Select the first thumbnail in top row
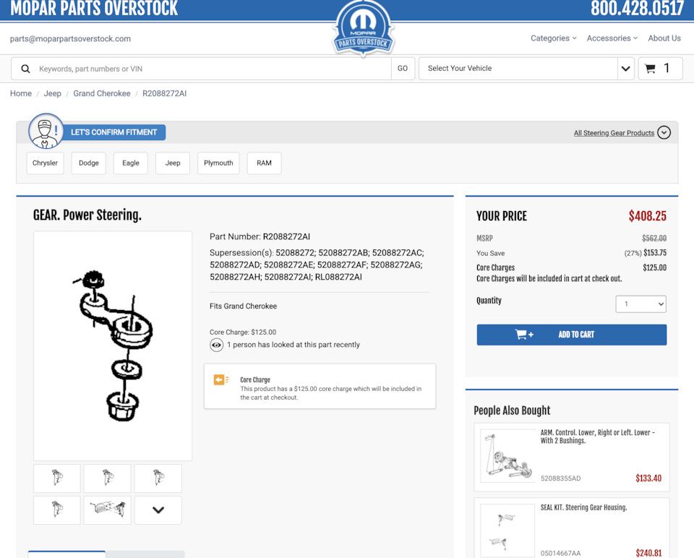Viewport: 694px width, 558px height. click(x=57, y=478)
